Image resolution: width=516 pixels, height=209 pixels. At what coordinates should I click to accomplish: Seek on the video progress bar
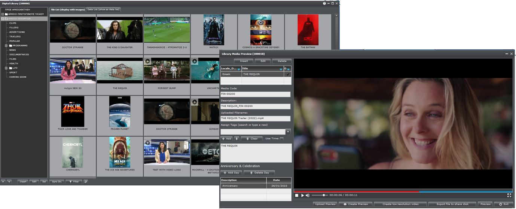[x=403, y=191]
